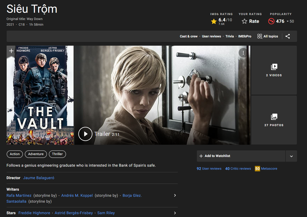
Task: Open Sam Riley's actor page
Action: tap(106, 213)
